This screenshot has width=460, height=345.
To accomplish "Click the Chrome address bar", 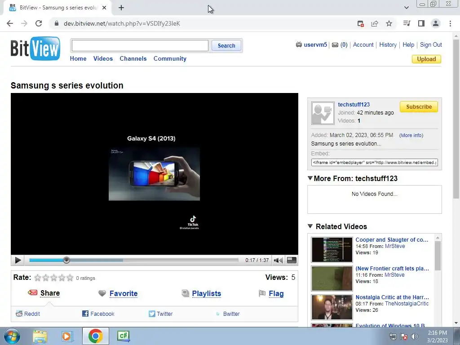I will tap(203, 23).
